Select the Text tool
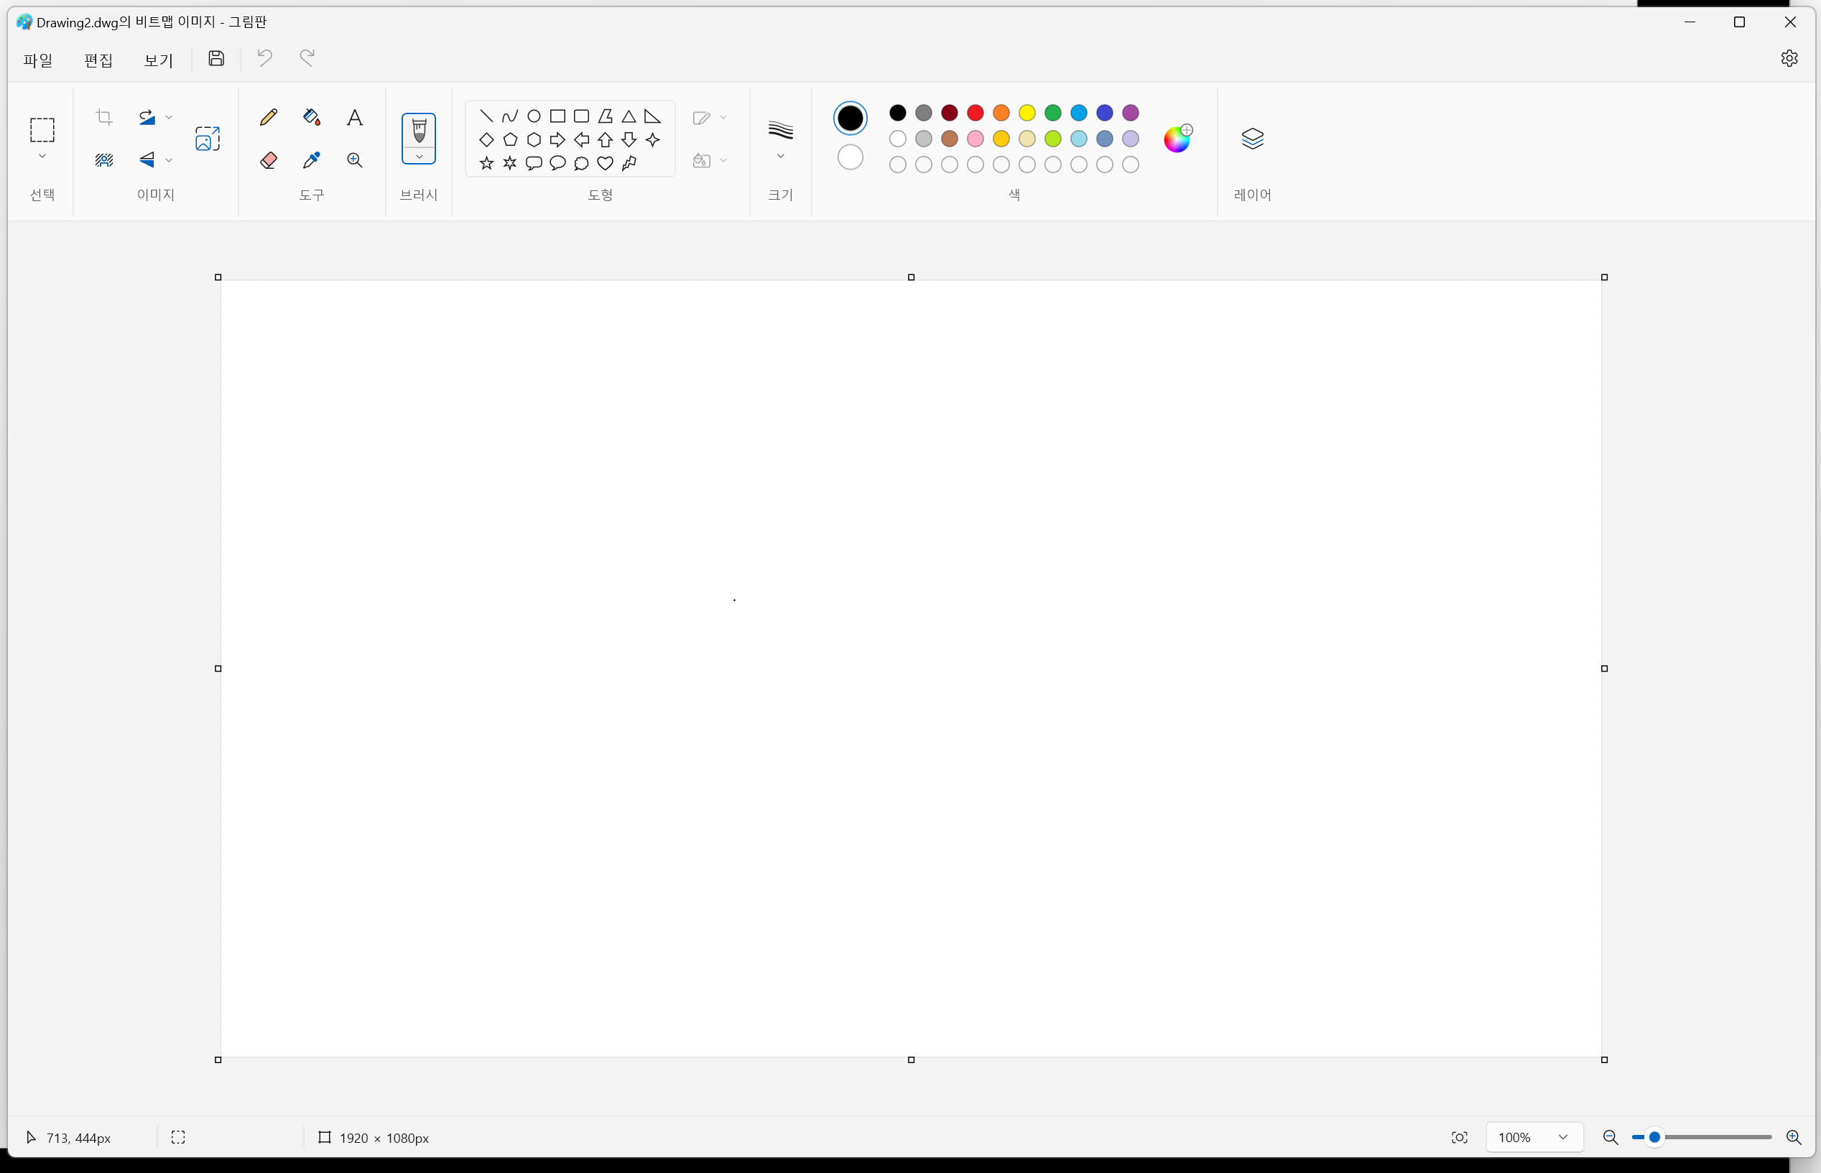The width and height of the screenshot is (1821, 1173). (354, 117)
